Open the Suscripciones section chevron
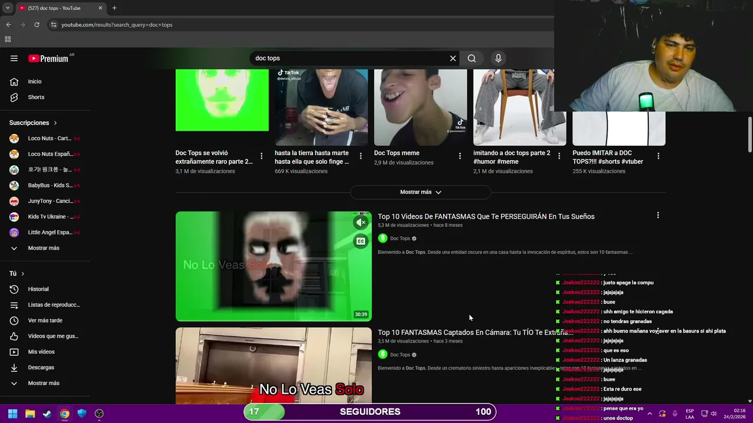Image resolution: width=753 pixels, height=423 pixels. [x=55, y=123]
